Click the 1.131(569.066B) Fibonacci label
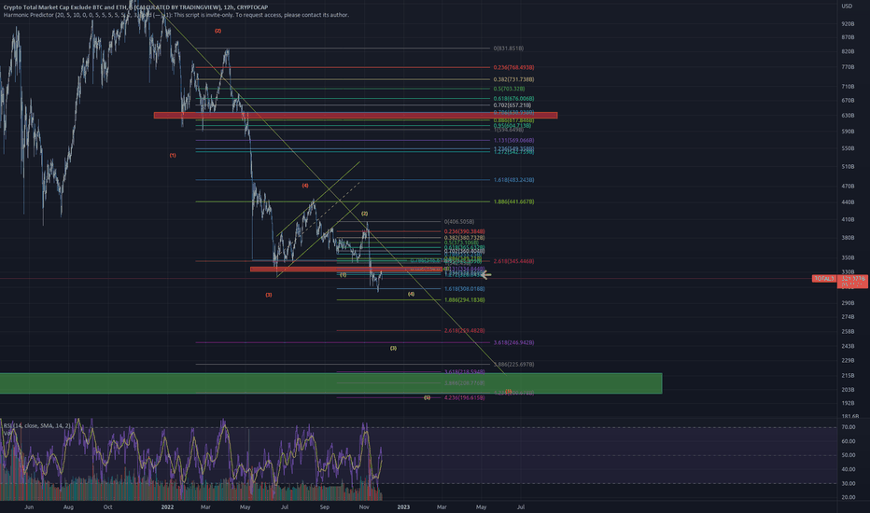Viewport: 870px width, 513px height. [x=513, y=141]
